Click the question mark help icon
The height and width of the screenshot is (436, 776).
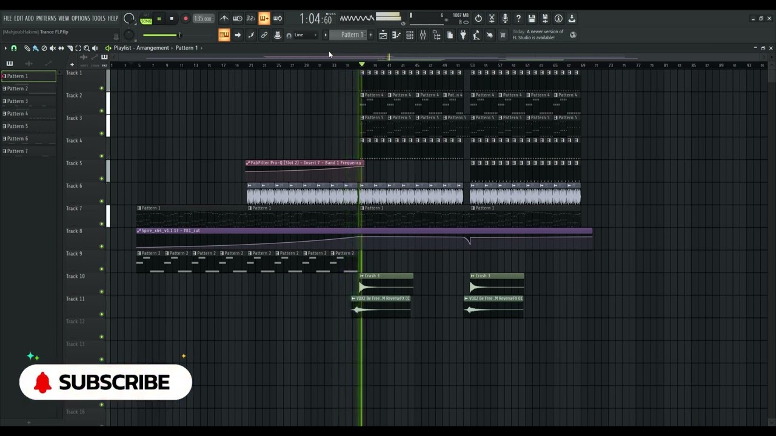tap(519, 18)
